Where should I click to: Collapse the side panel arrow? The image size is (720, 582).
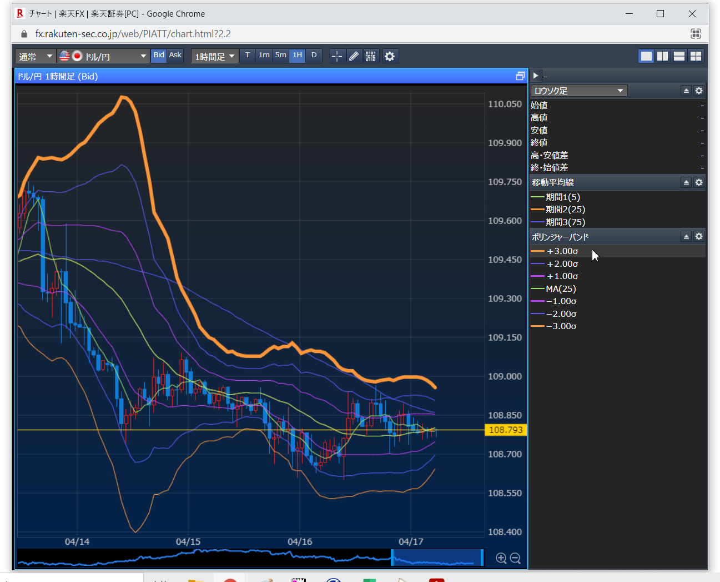tap(536, 76)
